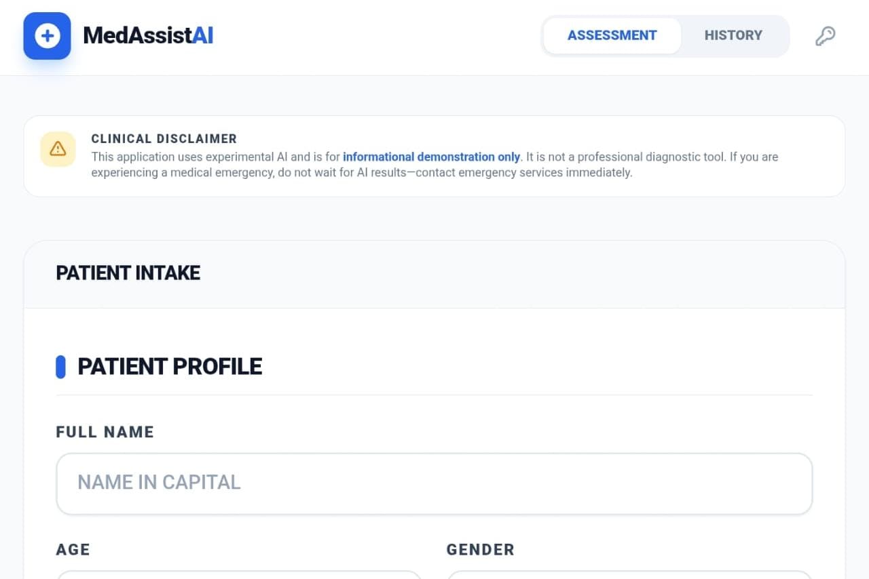Open the Gender dropdown field
The width and height of the screenshot is (869, 579).
click(629, 574)
